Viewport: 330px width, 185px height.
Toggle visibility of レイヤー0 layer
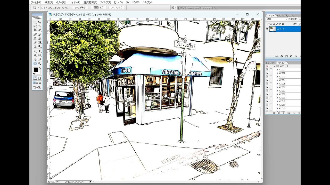(x=267, y=29)
